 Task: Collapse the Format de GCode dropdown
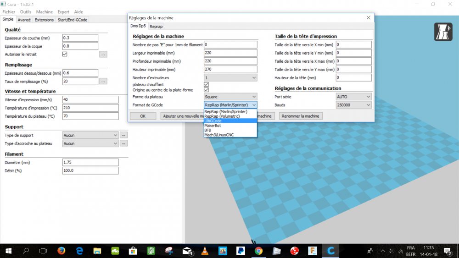point(230,105)
